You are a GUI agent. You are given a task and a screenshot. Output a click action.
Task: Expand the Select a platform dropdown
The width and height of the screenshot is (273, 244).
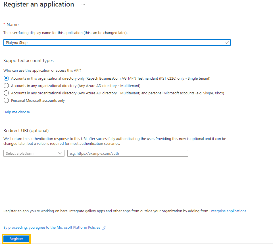[x=34, y=153]
